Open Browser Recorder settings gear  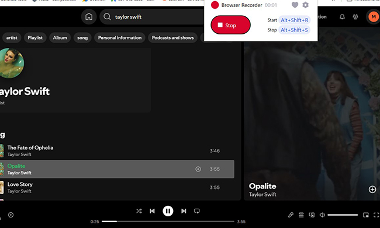click(305, 5)
